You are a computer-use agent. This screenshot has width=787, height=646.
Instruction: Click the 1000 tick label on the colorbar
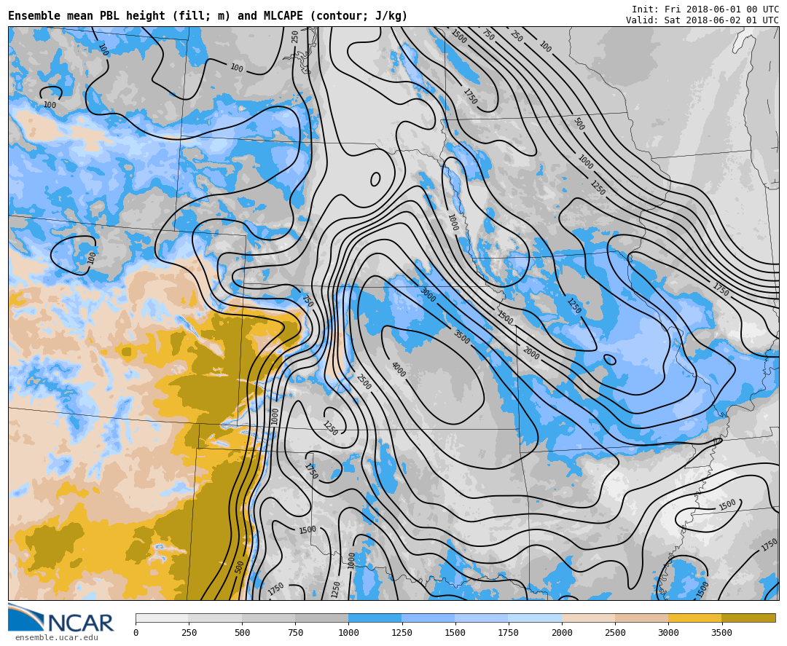(348, 633)
